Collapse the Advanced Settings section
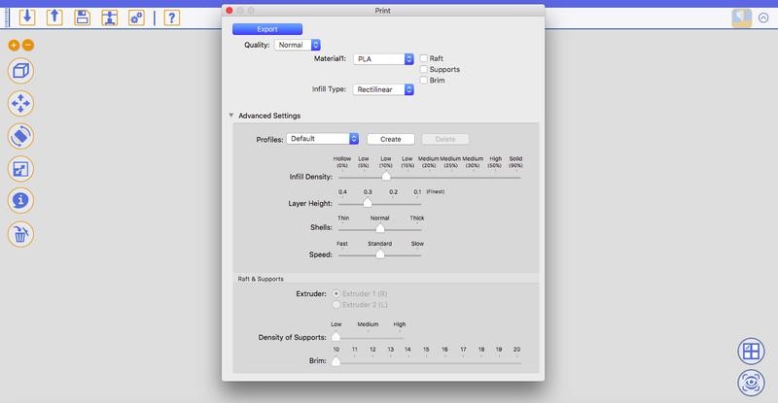The width and height of the screenshot is (778, 403). pos(231,116)
